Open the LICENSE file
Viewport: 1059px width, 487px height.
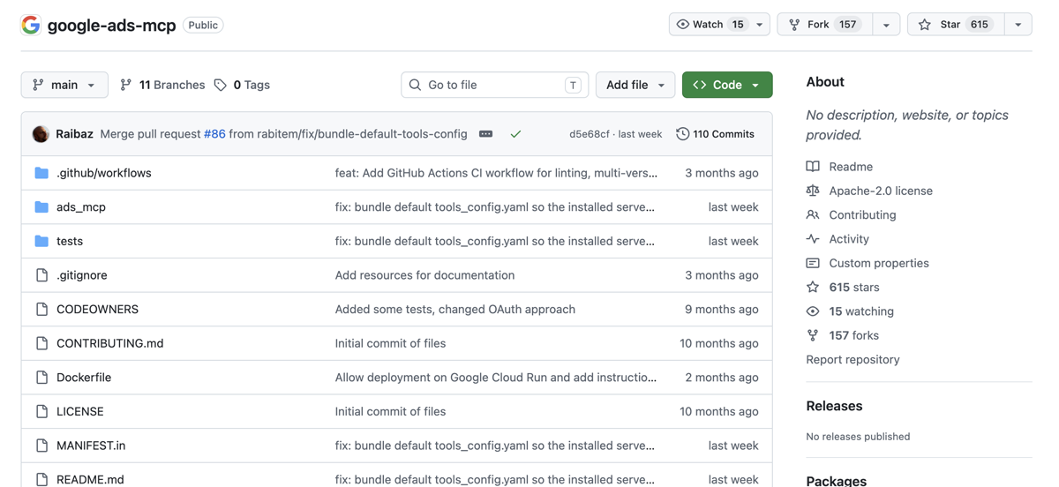80,411
